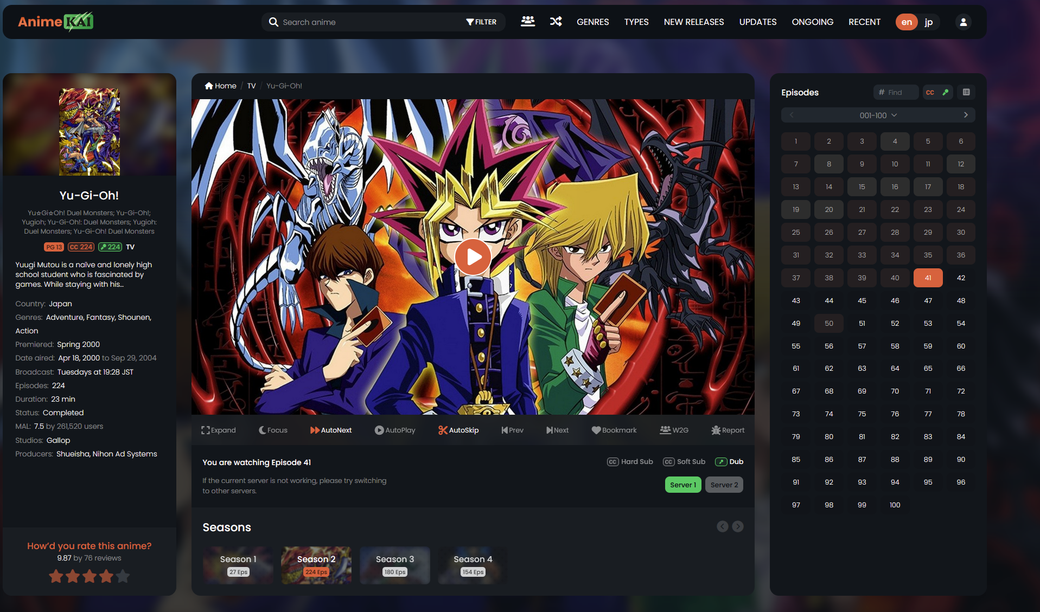Toggle AutoSkip option
Image resolution: width=1040 pixels, height=612 pixels.
click(458, 430)
